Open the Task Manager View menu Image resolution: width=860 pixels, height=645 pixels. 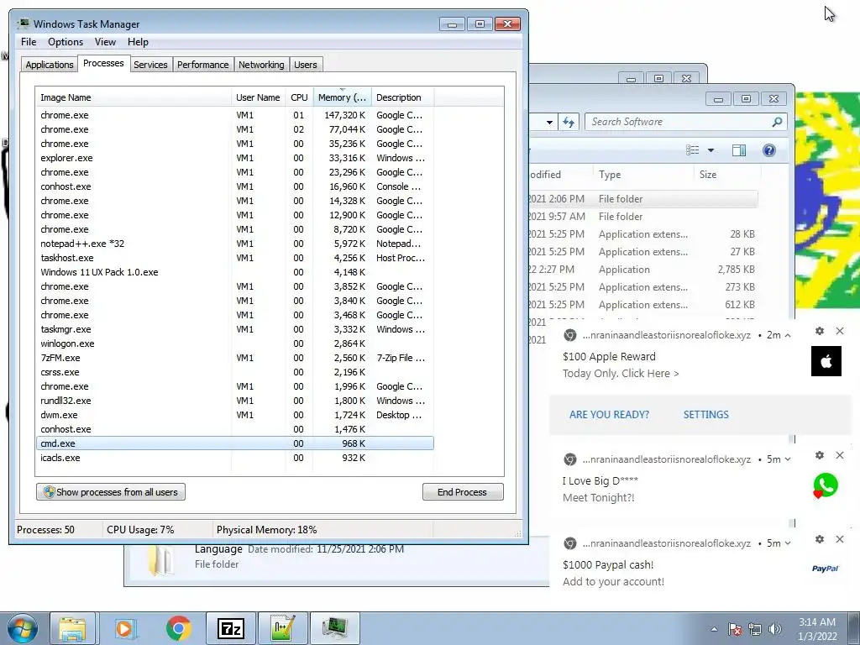[105, 42]
